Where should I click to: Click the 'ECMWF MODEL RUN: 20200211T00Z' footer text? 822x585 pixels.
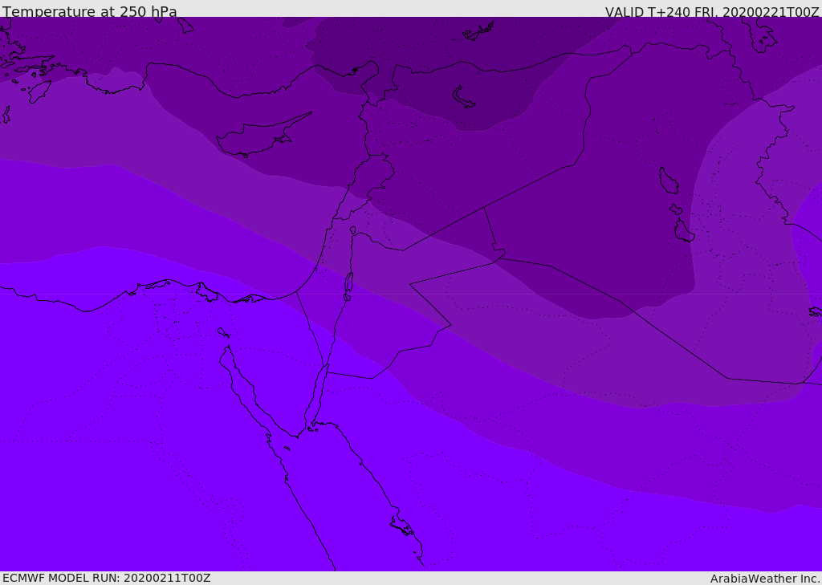(x=107, y=578)
